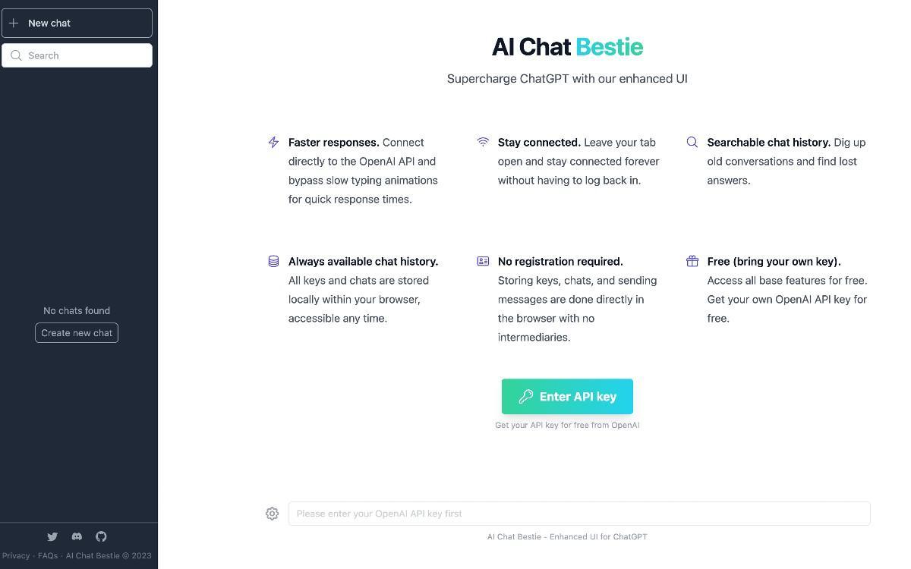This screenshot has width=911, height=569.
Task: Focus the OpenAI API key input field
Action: [x=578, y=514]
